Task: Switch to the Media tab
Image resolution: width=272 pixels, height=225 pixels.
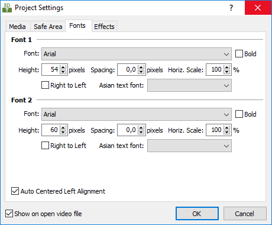Action: coord(18,27)
